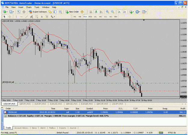Viewport: 188px width, 135px height.
Task: Select the Equidistant Channel tool
Action: (32, 17)
